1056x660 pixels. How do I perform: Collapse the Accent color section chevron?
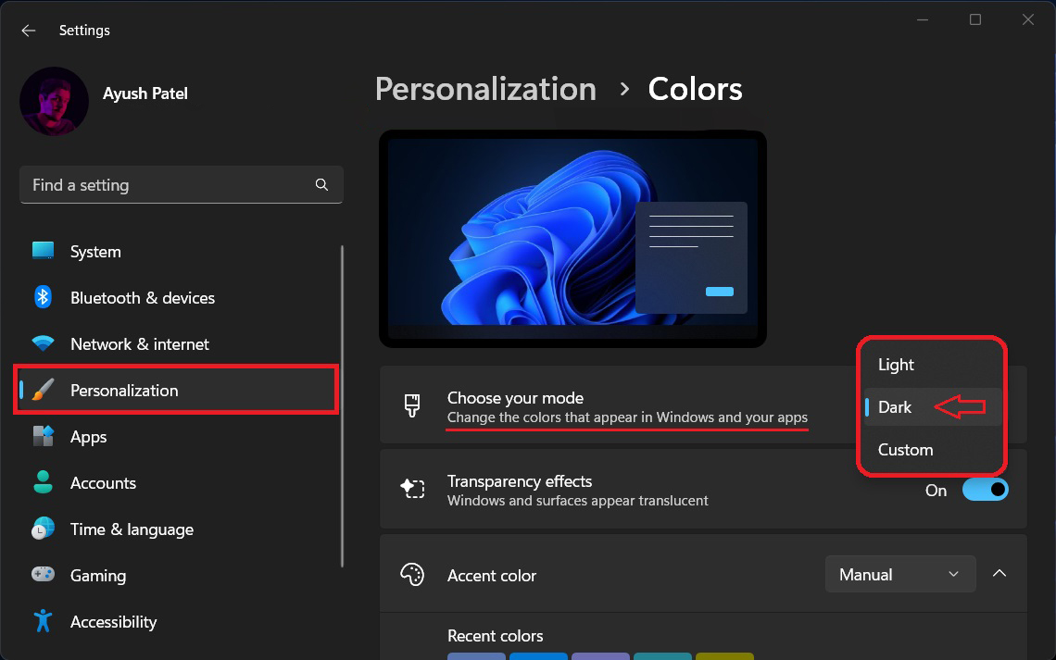pyautogui.click(x=999, y=573)
